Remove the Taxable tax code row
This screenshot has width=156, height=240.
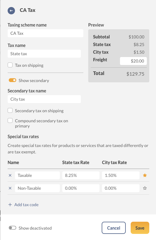[x=10, y=175]
